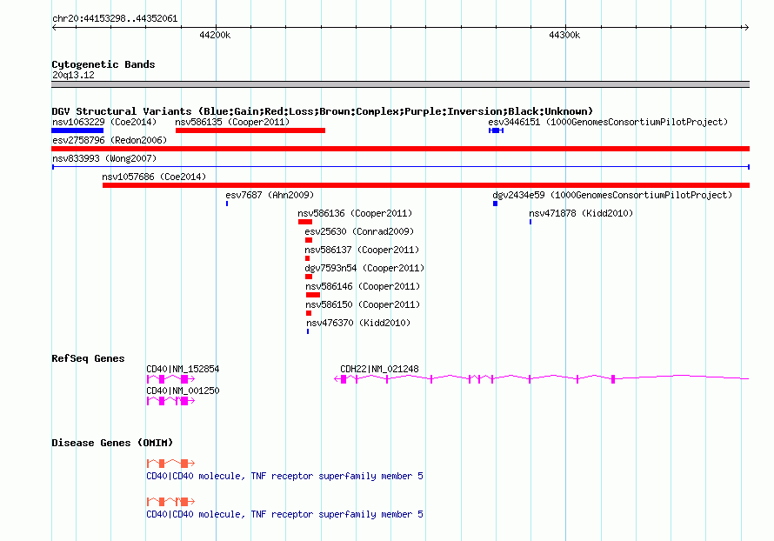Image resolution: width=774 pixels, height=541 pixels.
Task: Click the nsv586146 (Cooper2011) label
Action: [x=363, y=286]
